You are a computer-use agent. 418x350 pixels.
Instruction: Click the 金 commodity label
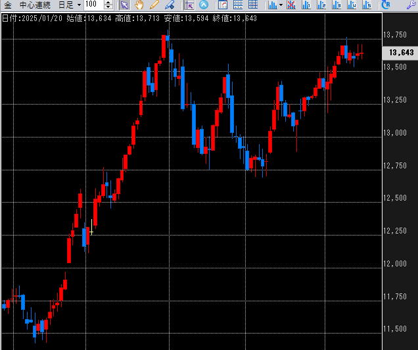pos(8,5)
